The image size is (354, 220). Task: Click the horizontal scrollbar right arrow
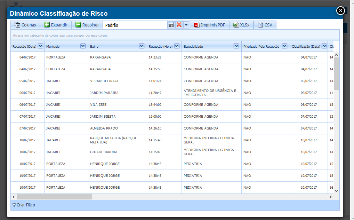pyautogui.click(x=330, y=197)
